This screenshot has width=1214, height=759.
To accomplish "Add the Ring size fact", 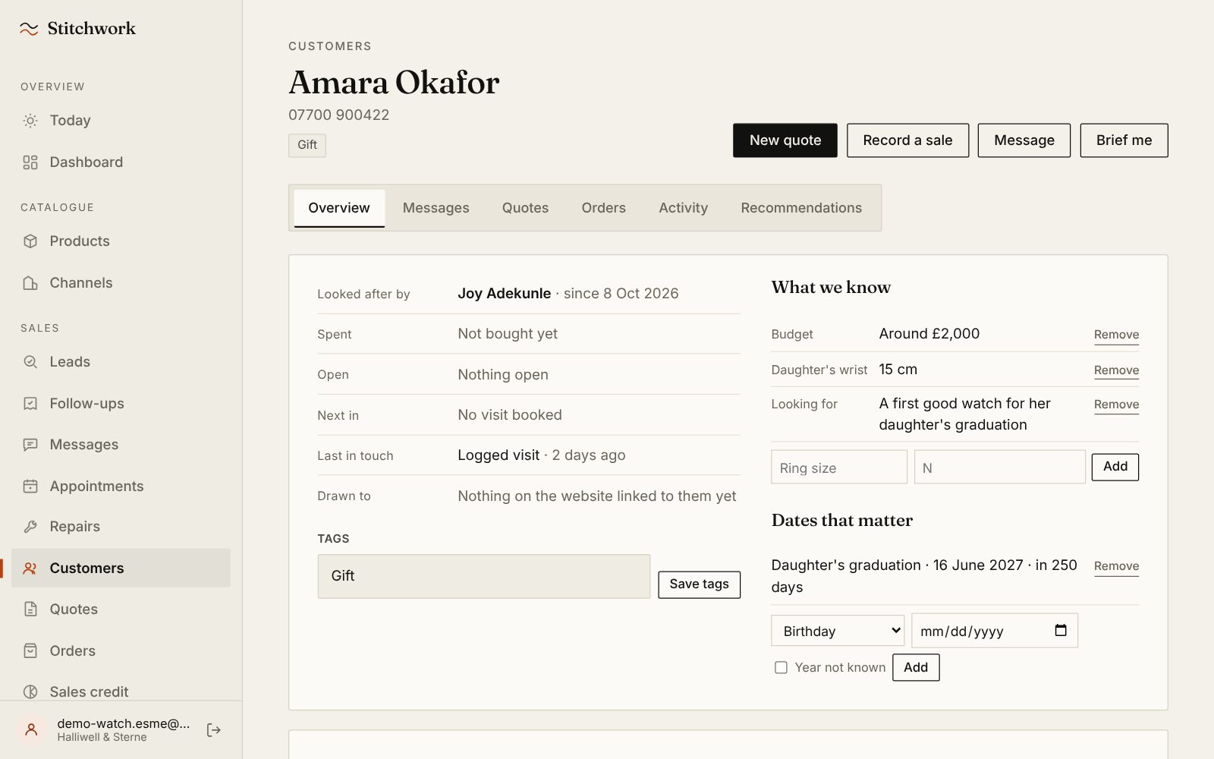I will pyautogui.click(x=1115, y=467).
